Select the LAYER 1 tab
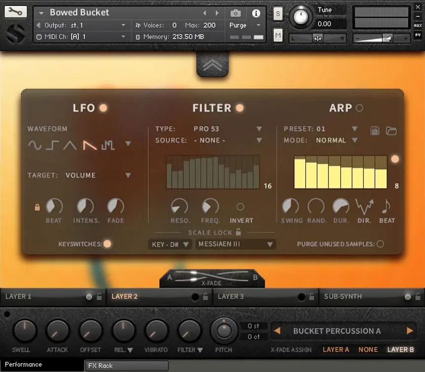Image resolution: width=425 pixels, height=372 pixels. tap(52, 297)
